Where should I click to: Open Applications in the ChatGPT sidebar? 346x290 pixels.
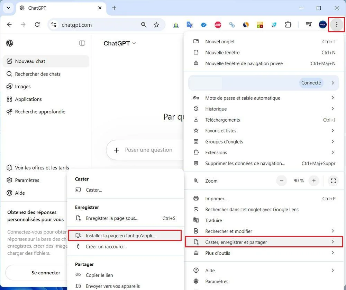[x=46, y=99]
